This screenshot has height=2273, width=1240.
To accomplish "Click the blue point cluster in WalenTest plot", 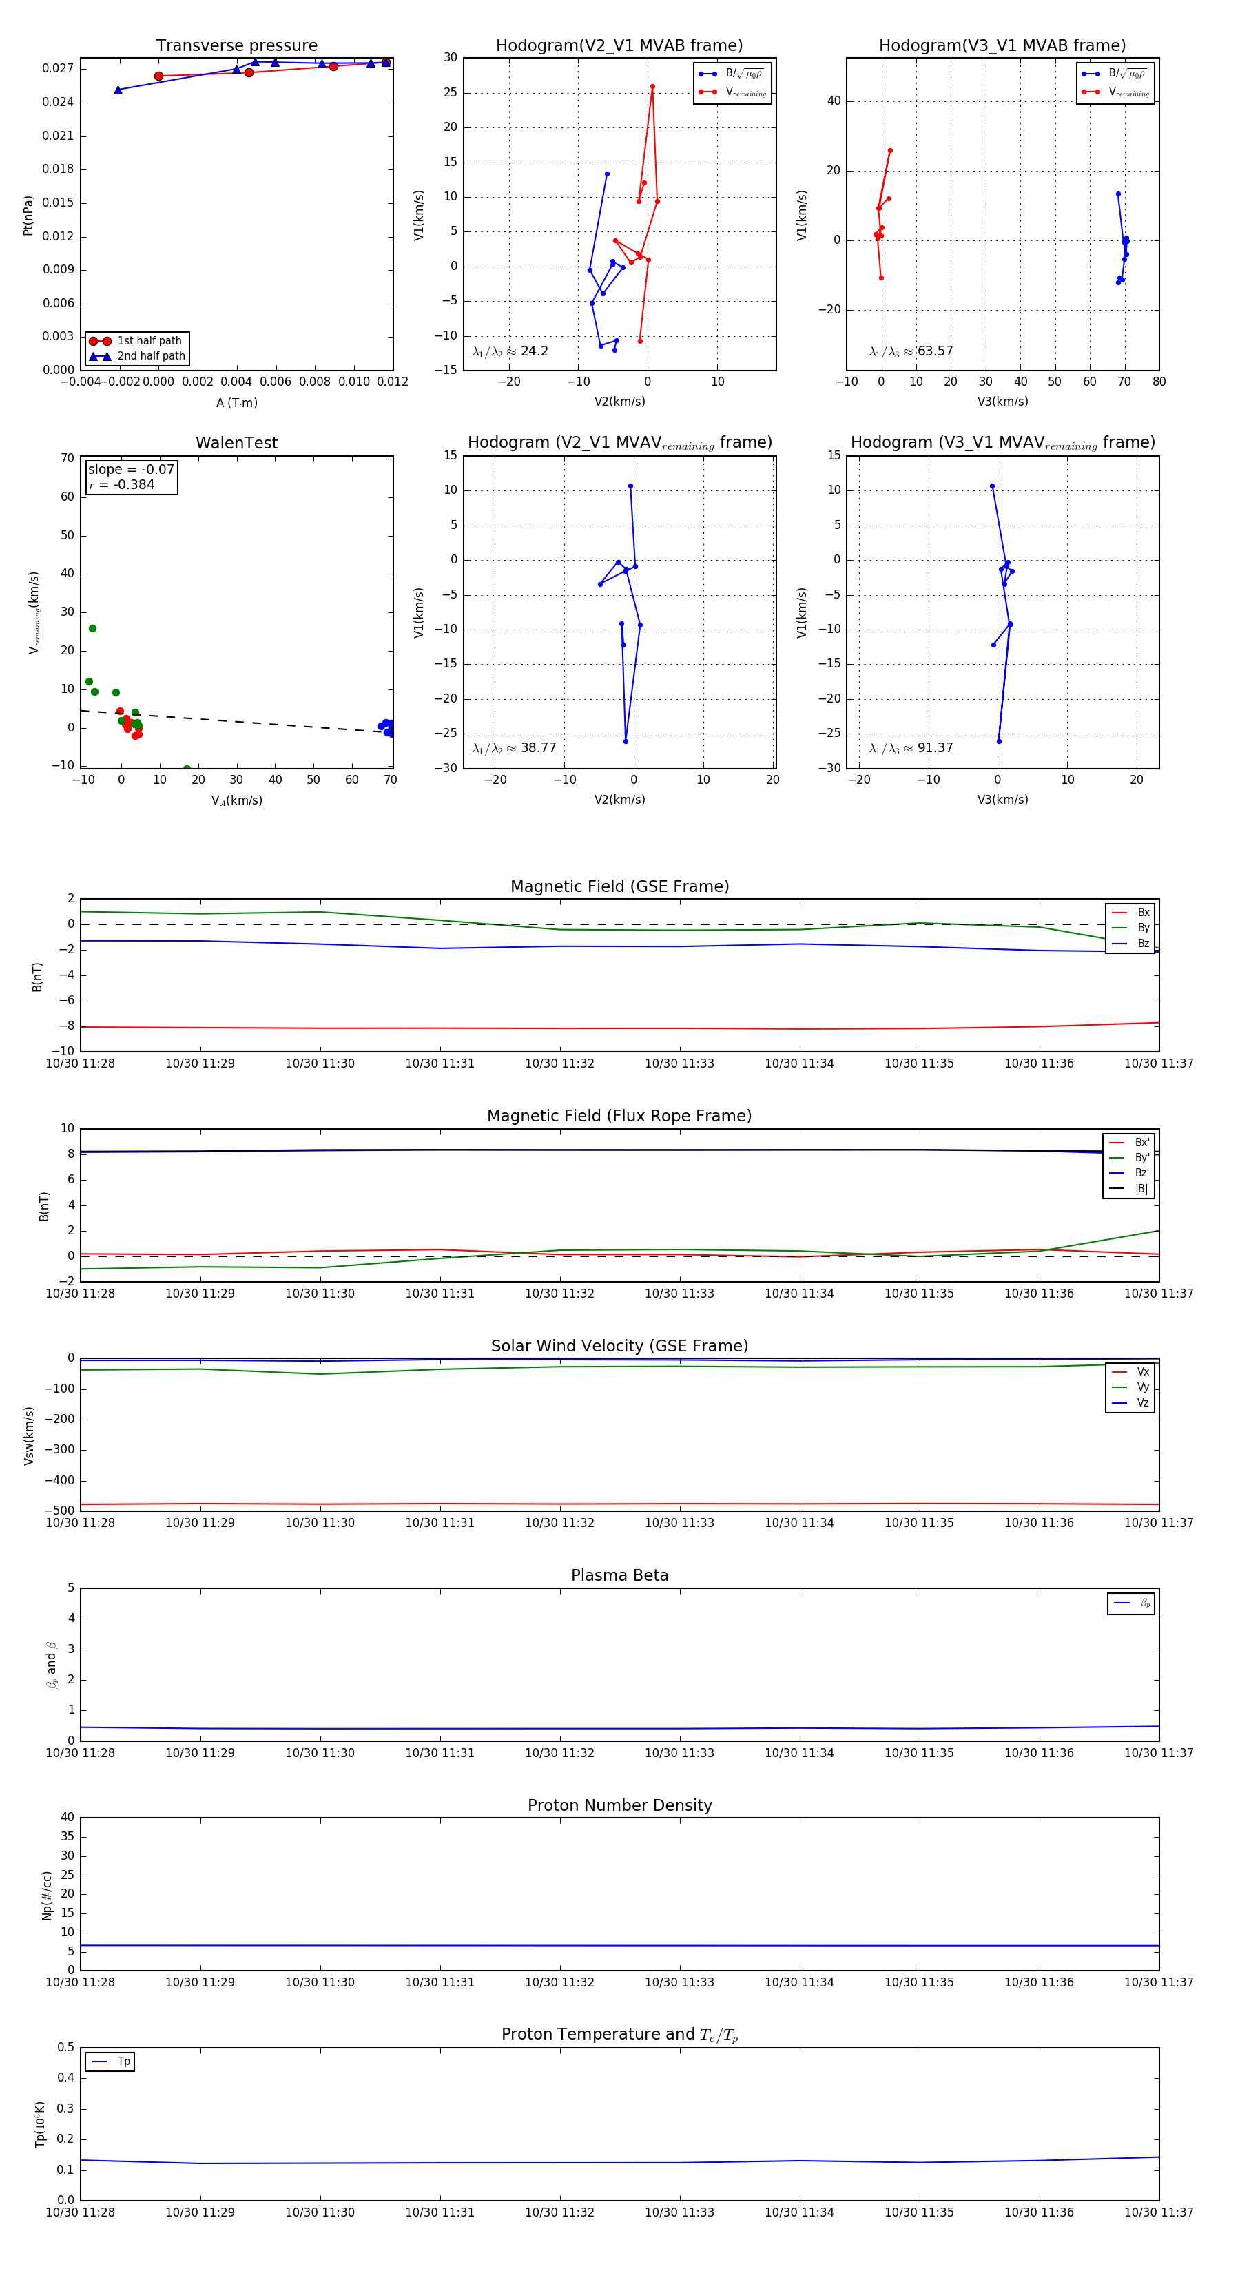I will click(386, 727).
